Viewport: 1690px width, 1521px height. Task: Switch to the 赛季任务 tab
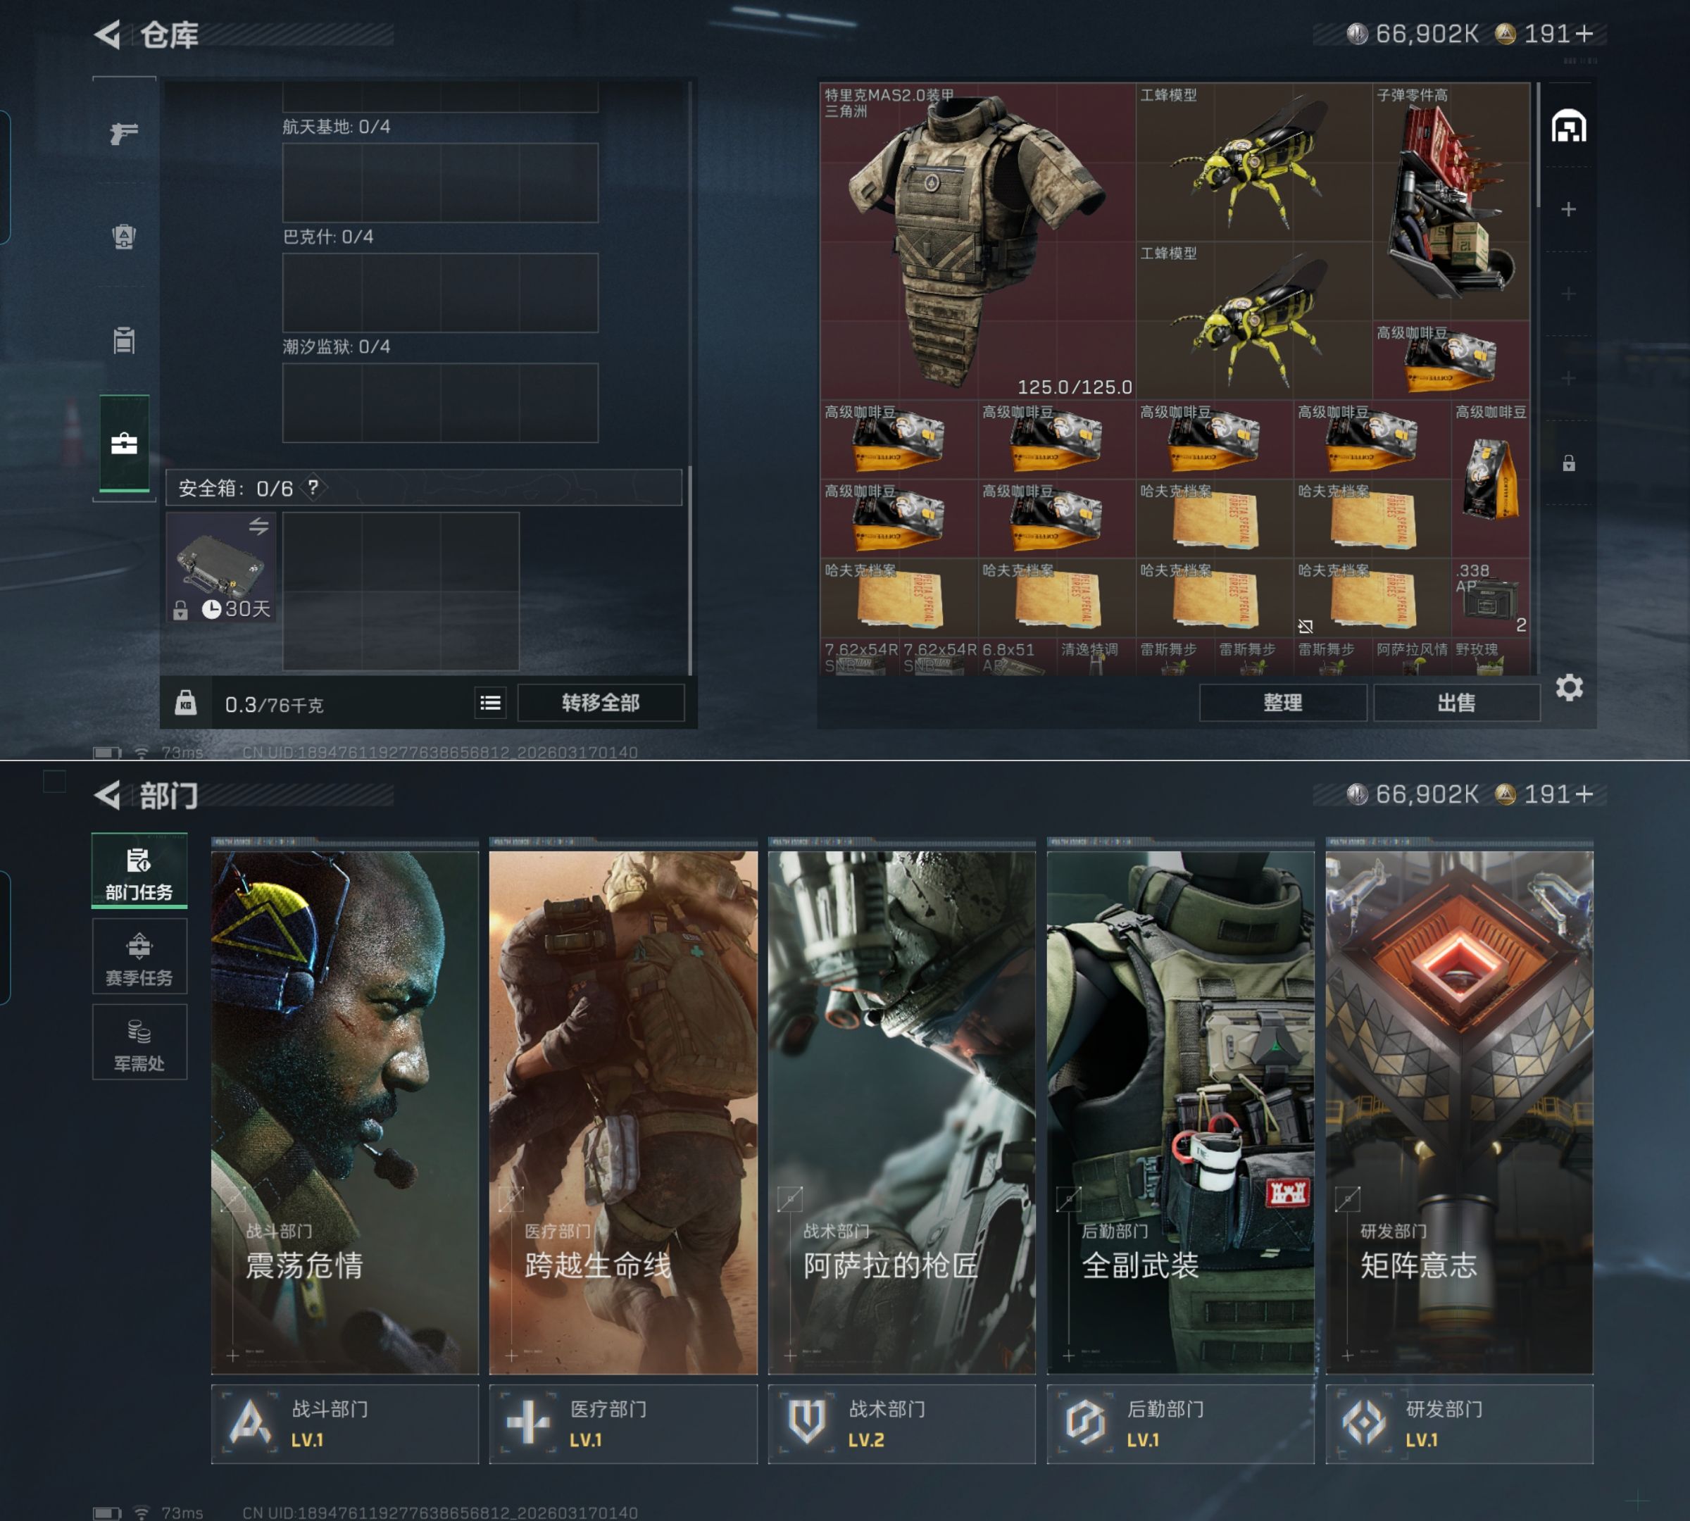pos(139,958)
